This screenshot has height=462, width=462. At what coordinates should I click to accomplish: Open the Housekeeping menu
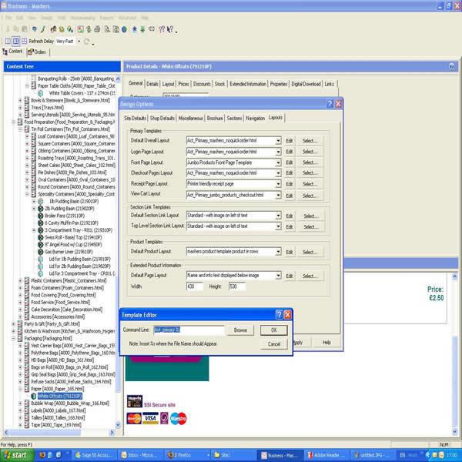[82, 18]
